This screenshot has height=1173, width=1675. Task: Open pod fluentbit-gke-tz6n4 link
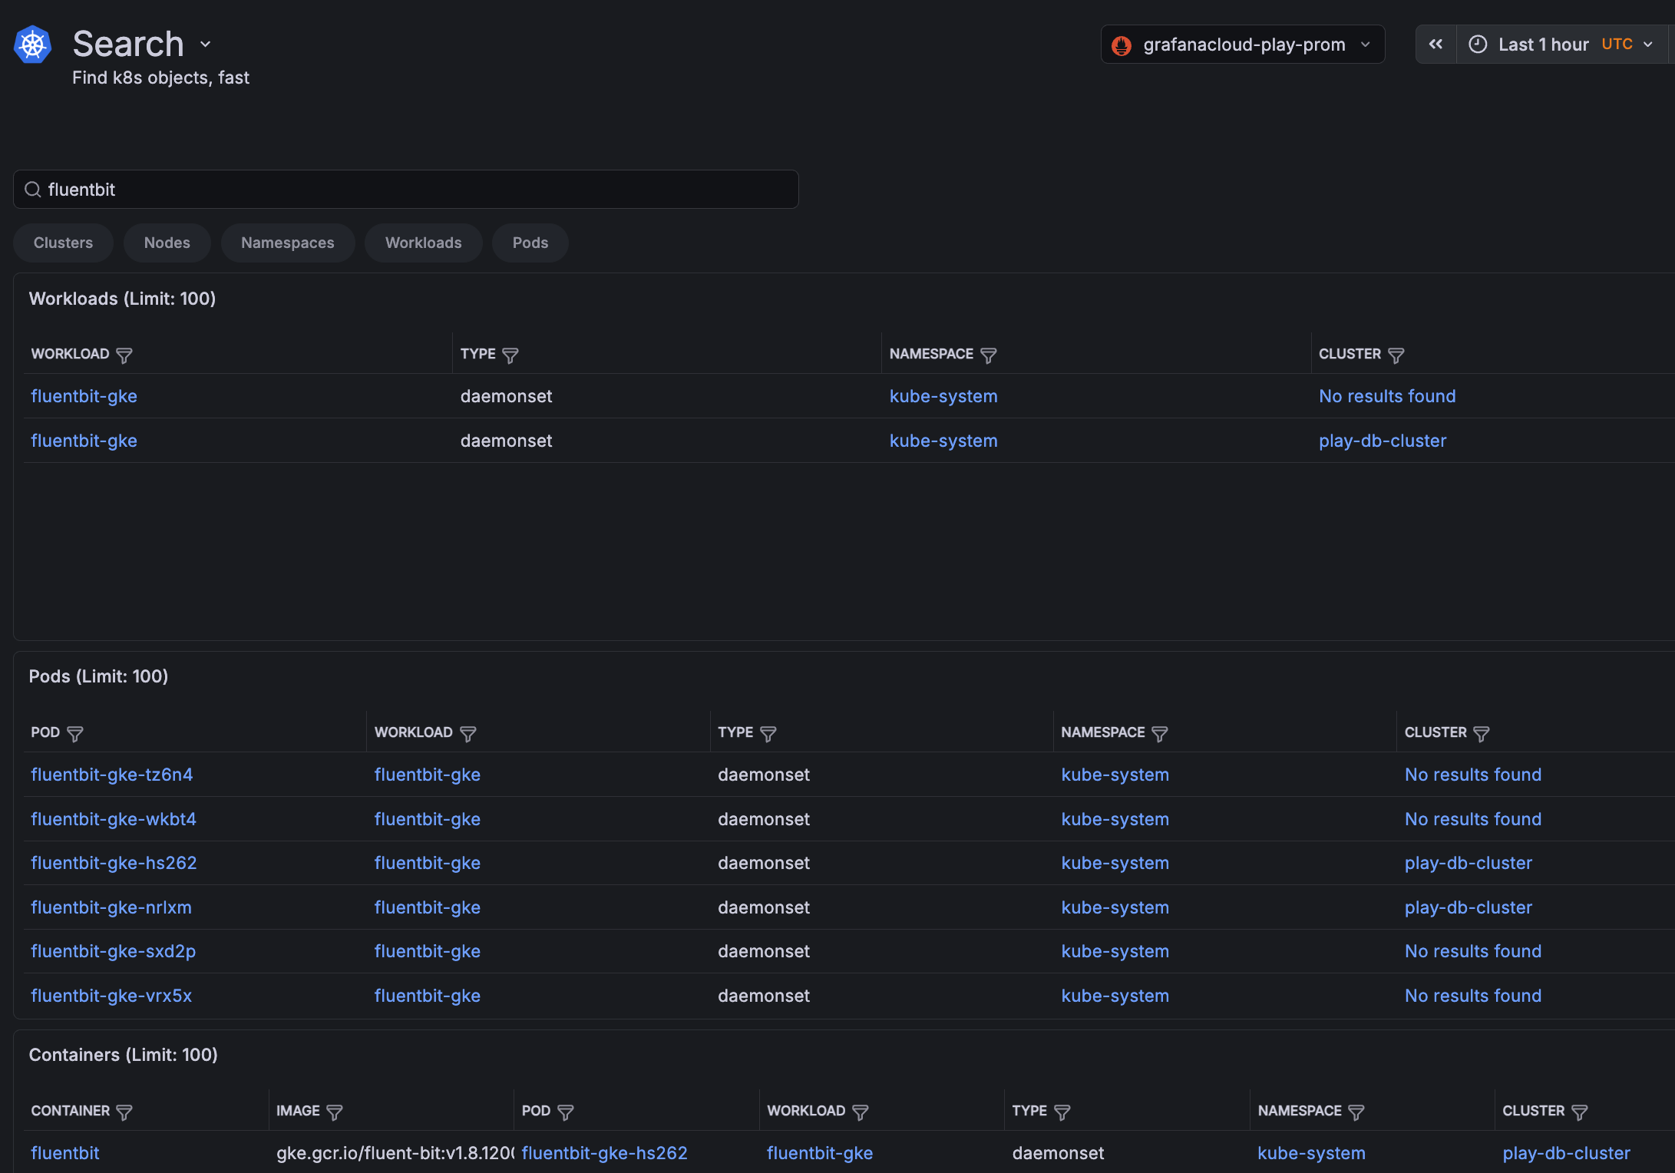(x=111, y=775)
